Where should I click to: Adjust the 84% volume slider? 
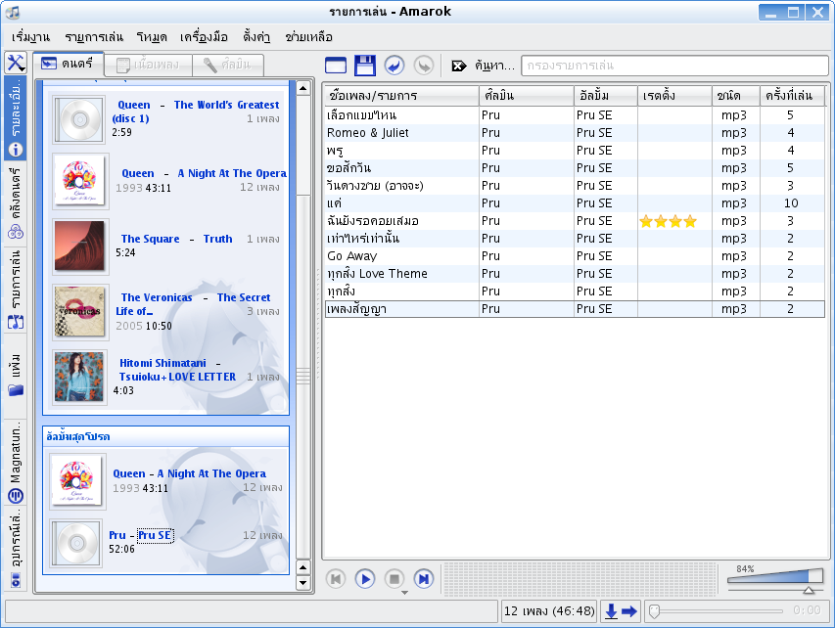pyautogui.click(x=775, y=579)
